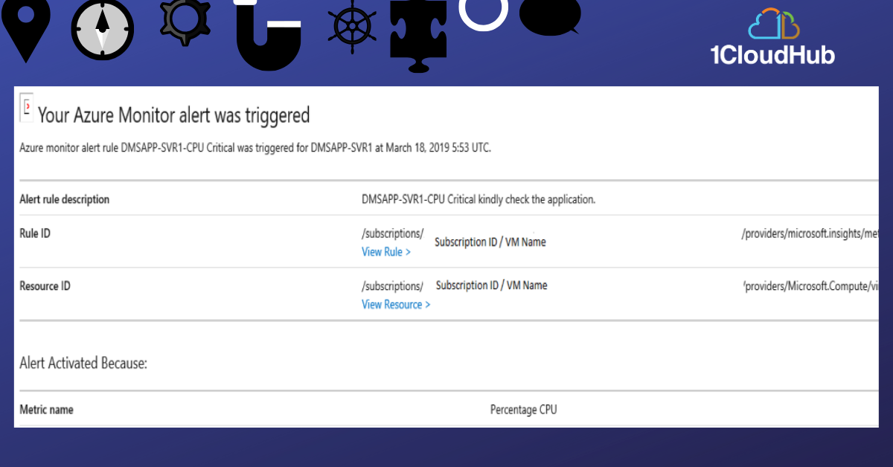
Task: Click the "Your Azure Monitor alert was triggered" heading
Action: click(173, 115)
